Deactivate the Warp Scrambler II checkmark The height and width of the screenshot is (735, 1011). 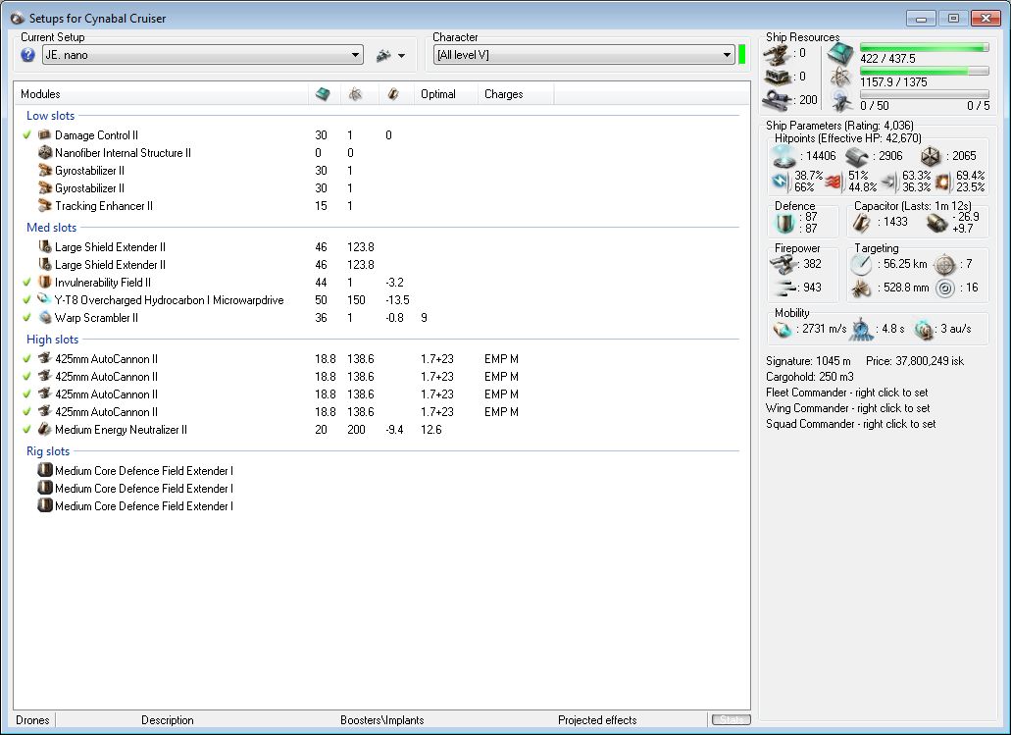[27, 318]
